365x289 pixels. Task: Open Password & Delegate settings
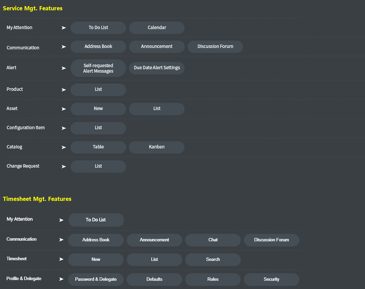tap(96, 279)
